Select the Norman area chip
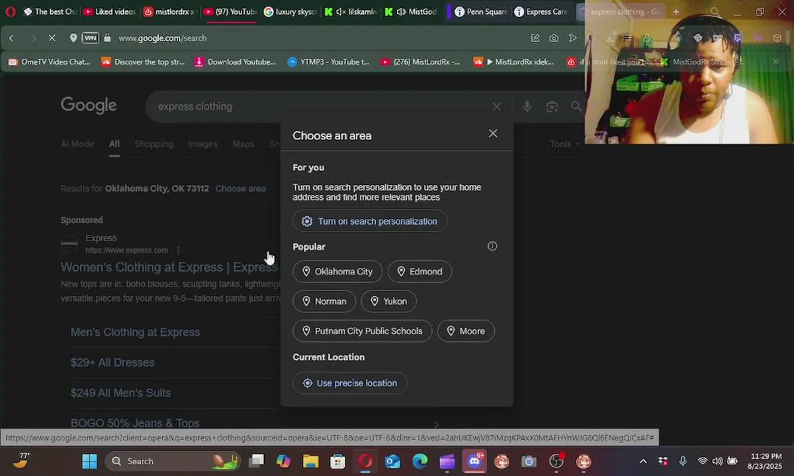Screen dimensions: 794x476 point(324,301)
